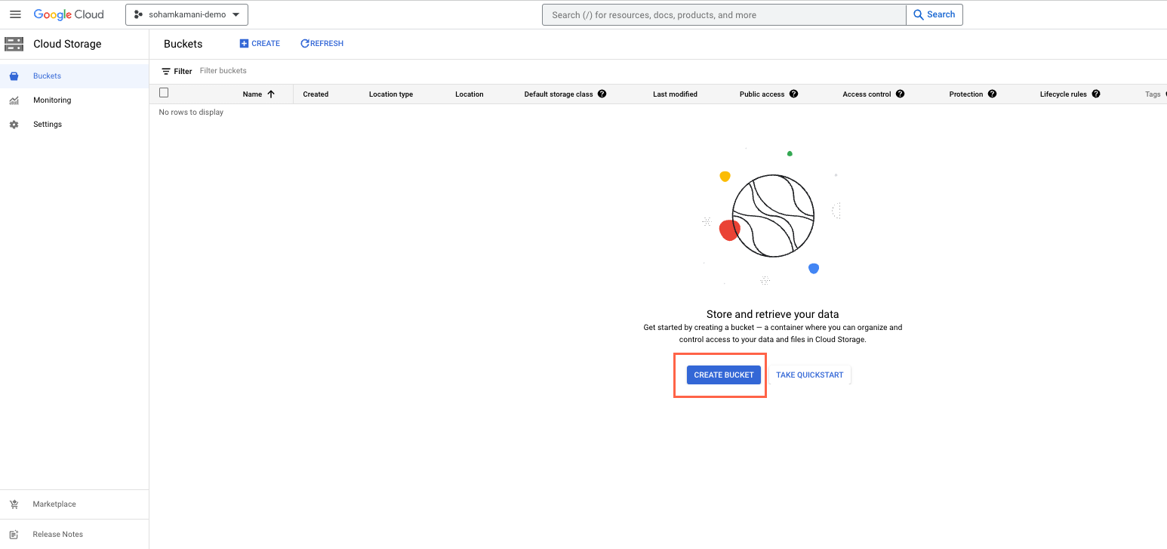The image size is (1167, 549).
Task: Open the sohamkamani-demo project selector dropdown
Action: click(186, 14)
